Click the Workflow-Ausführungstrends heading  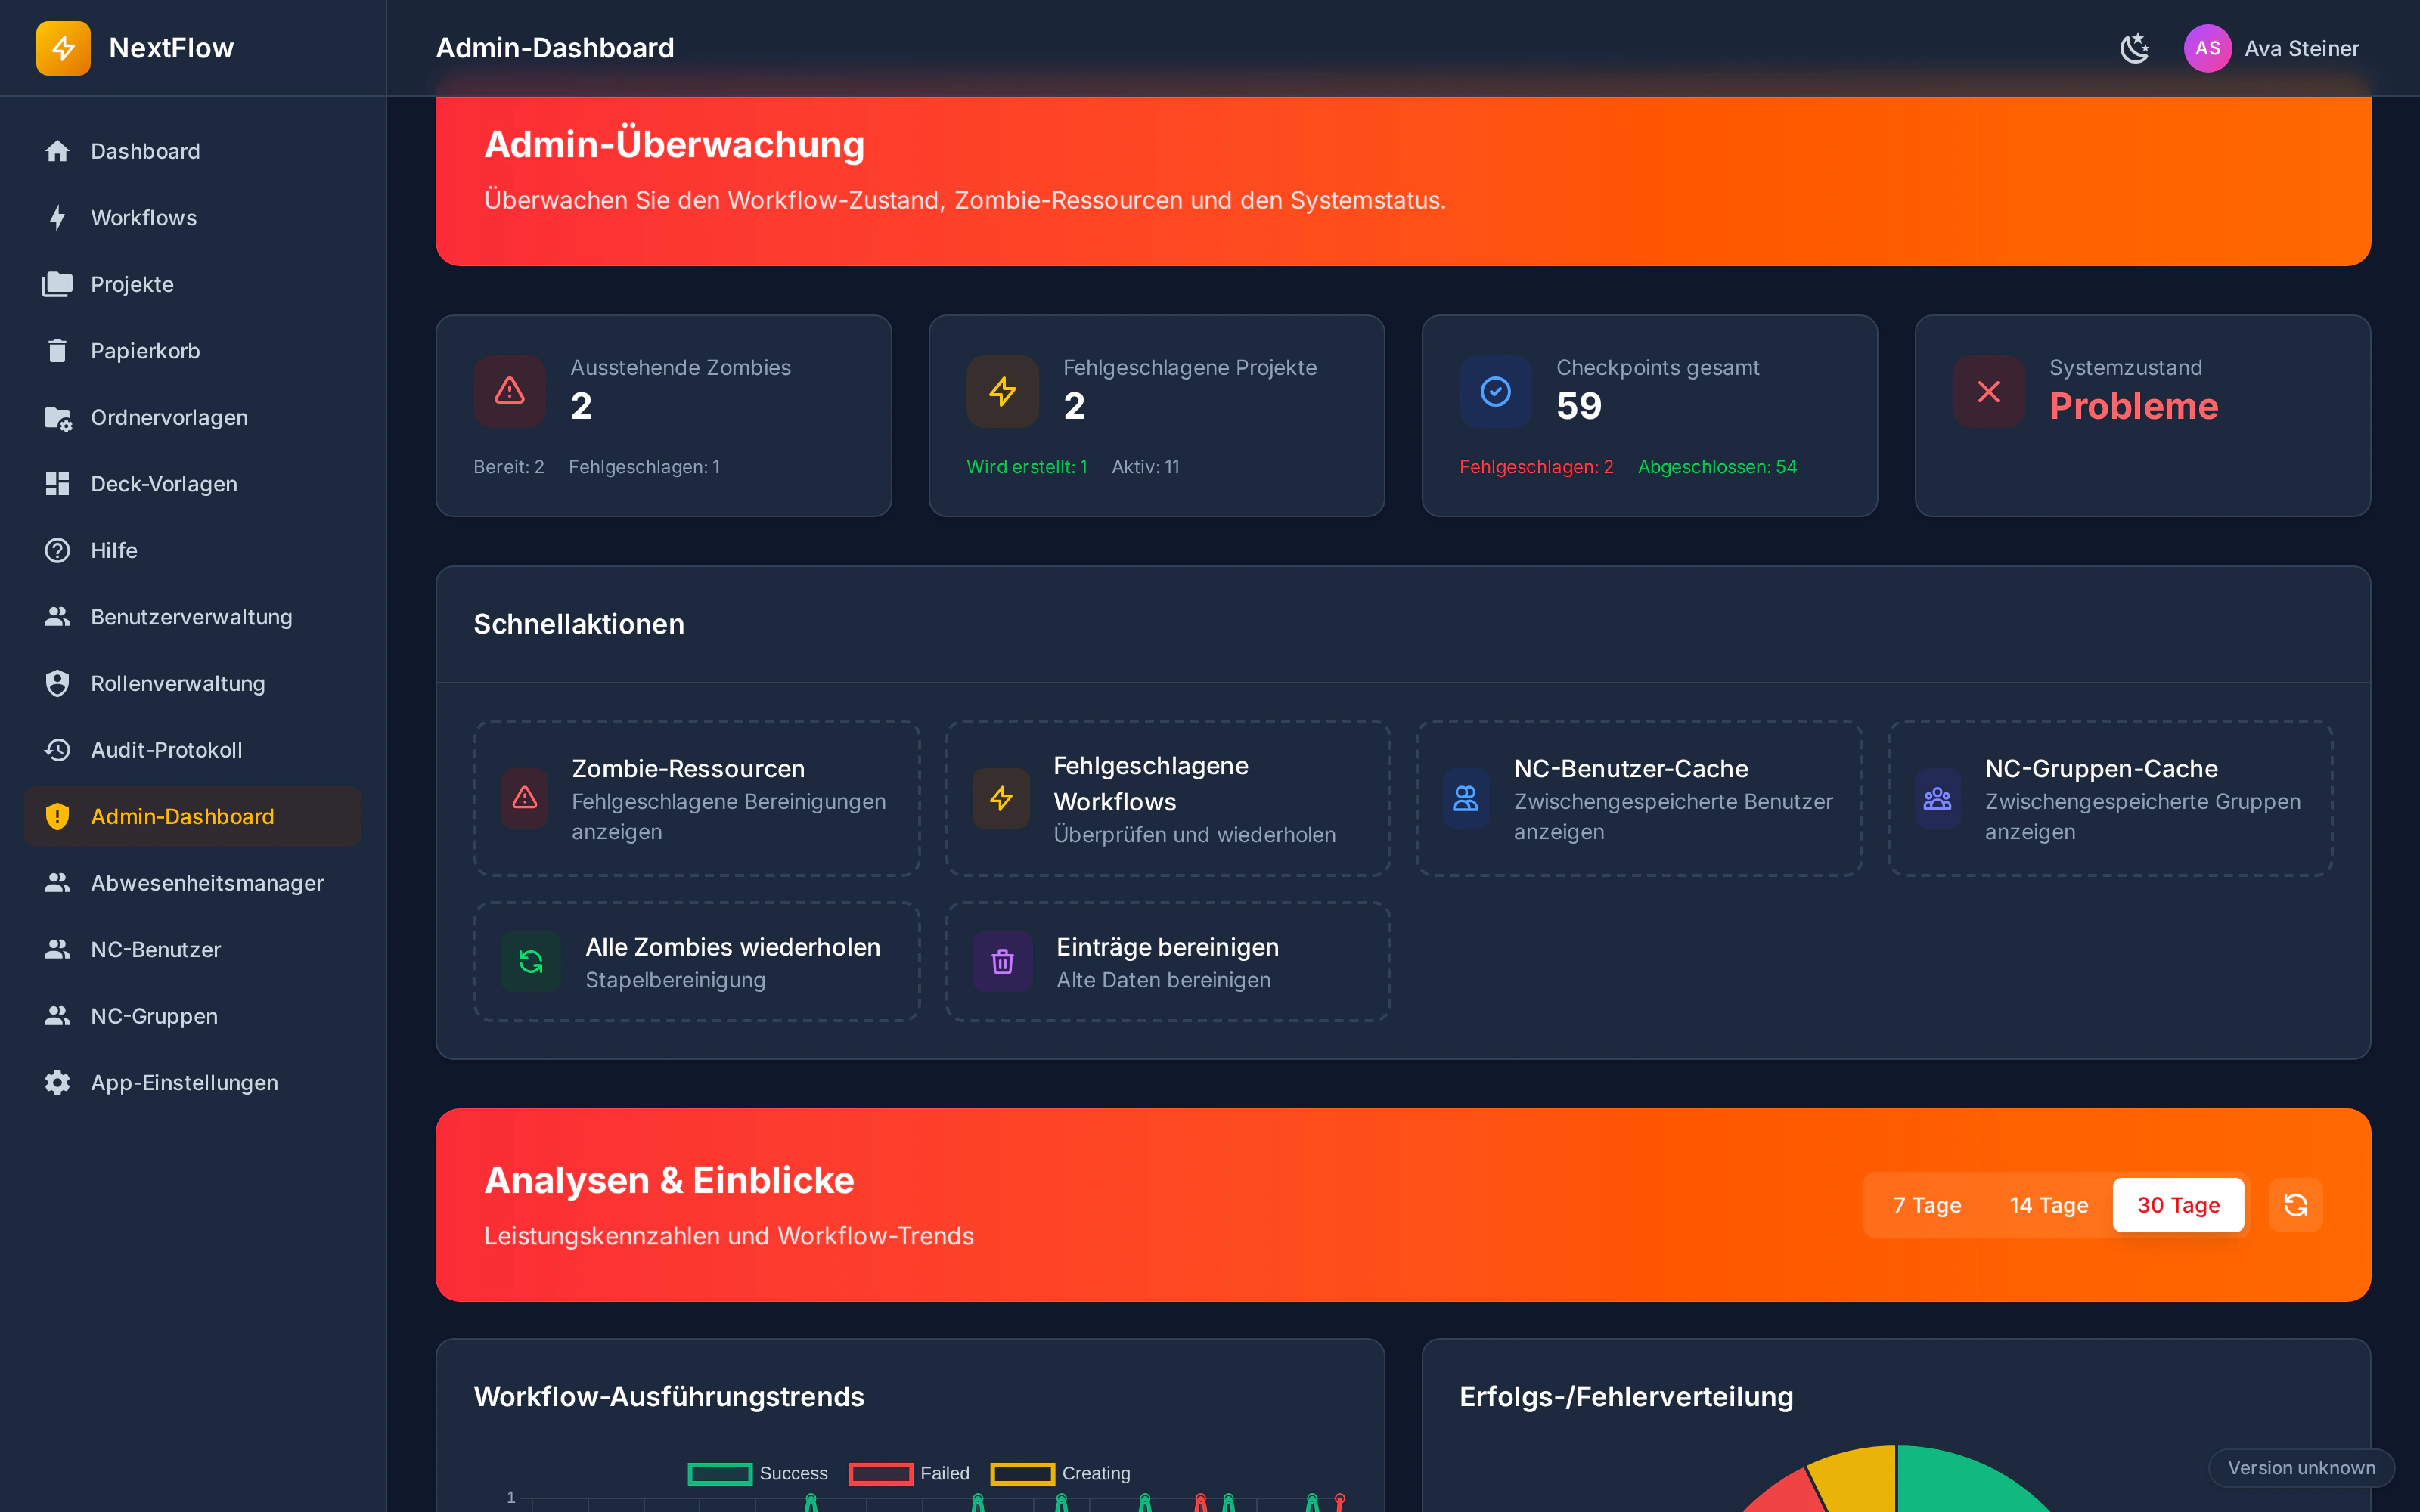click(669, 1396)
